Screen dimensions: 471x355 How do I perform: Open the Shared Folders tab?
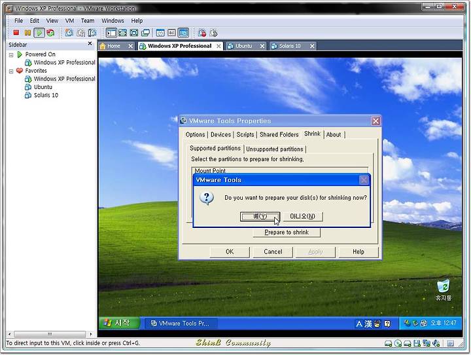point(279,134)
